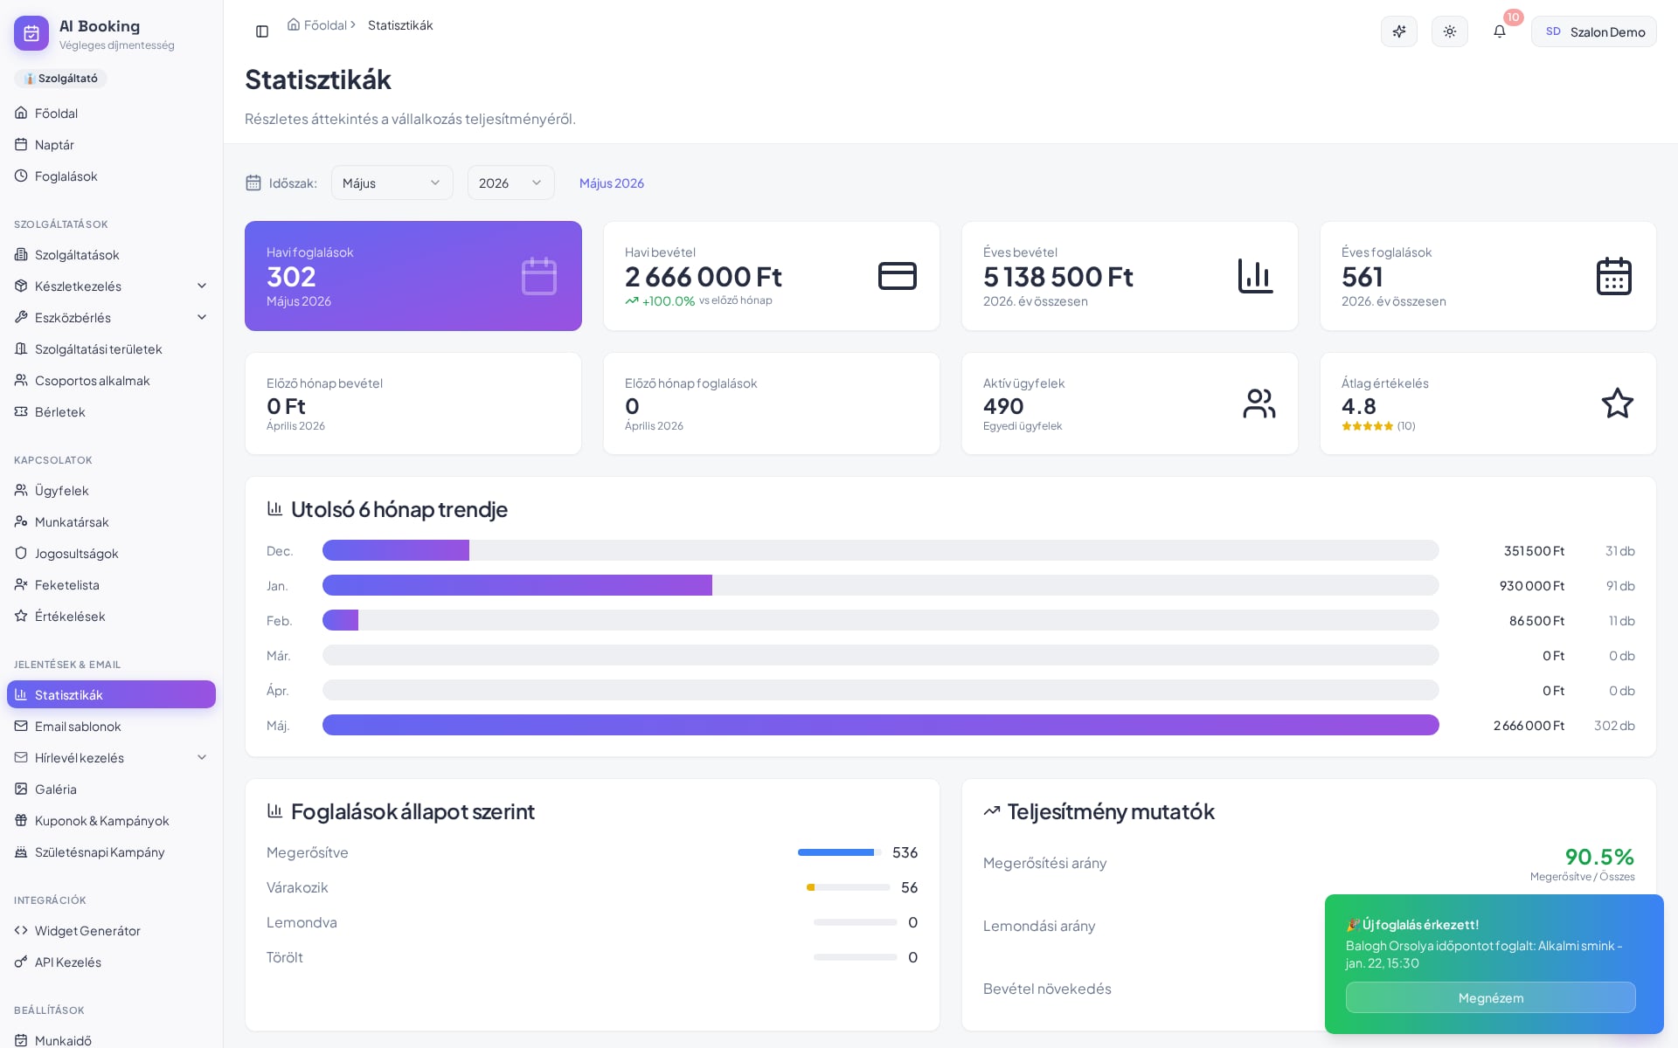Go to Csoportos alkalmak
Screen dimensions: 1678x1048
pyautogui.click(x=111, y=380)
